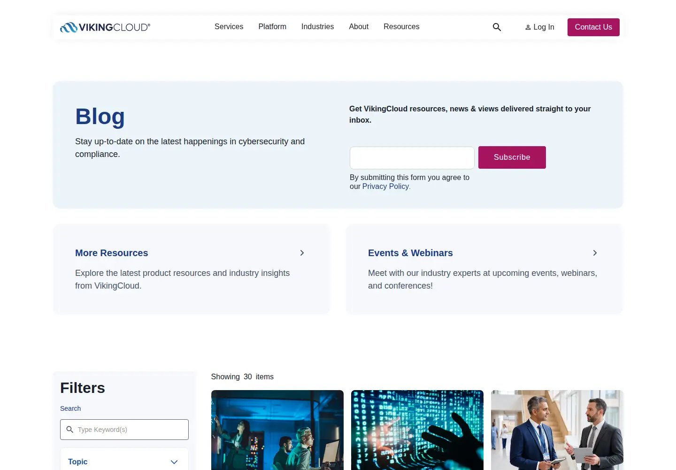The height and width of the screenshot is (470, 676).
Task: Open the control room blog thumbnail
Action: (277, 430)
